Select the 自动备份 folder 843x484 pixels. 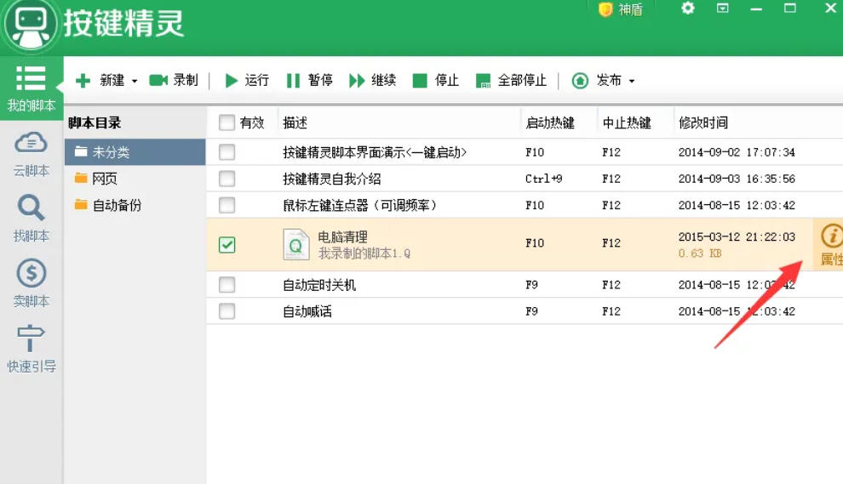116,205
